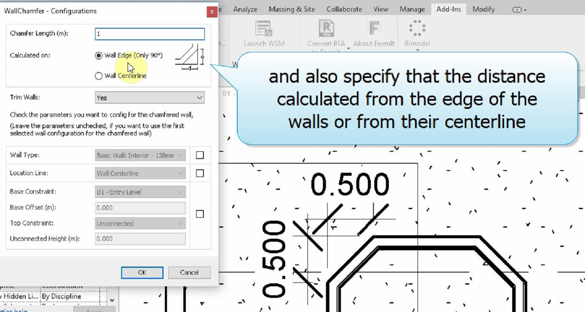Click the "Base Constraint:" label
Image resolution: width=585 pixels, height=312 pixels.
tap(33, 192)
